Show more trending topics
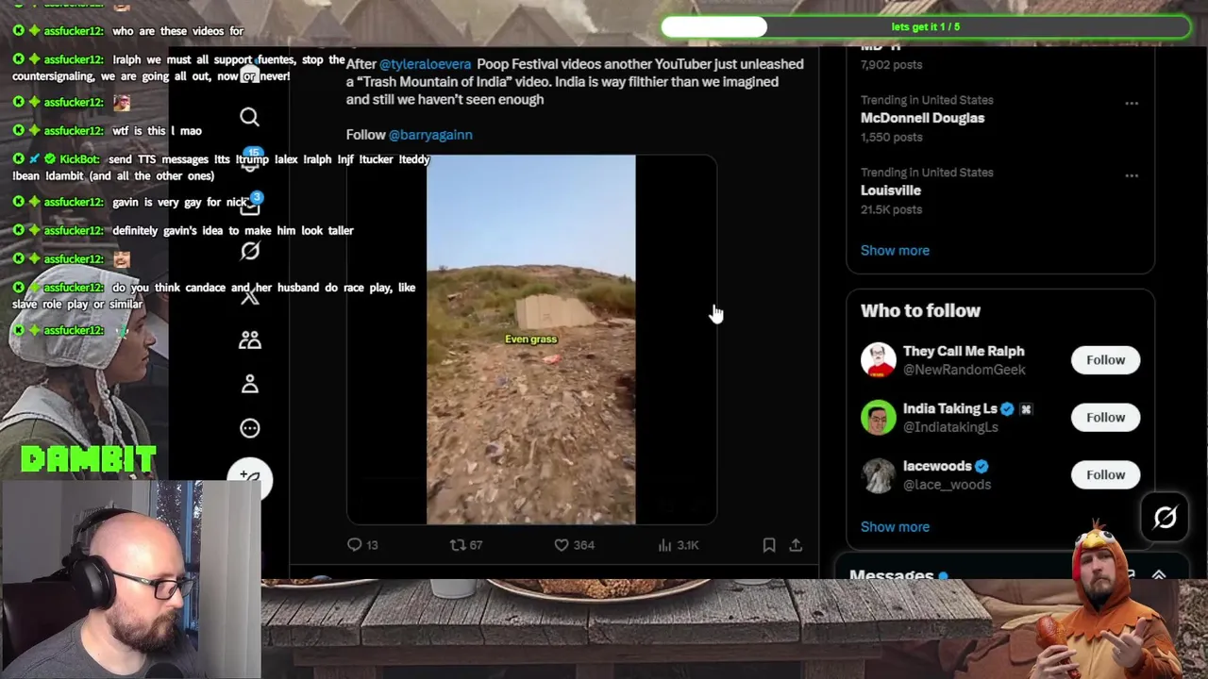Viewport: 1208px width, 679px height. (x=895, y=250)
